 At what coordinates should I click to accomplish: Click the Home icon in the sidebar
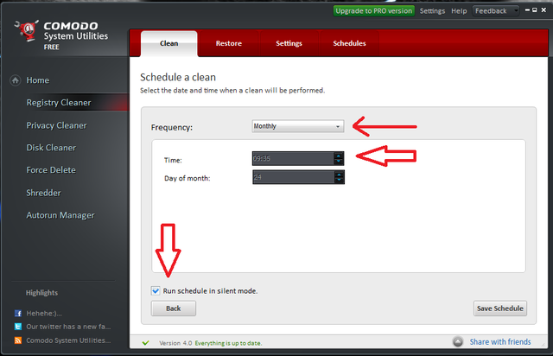tap(16, 80)
